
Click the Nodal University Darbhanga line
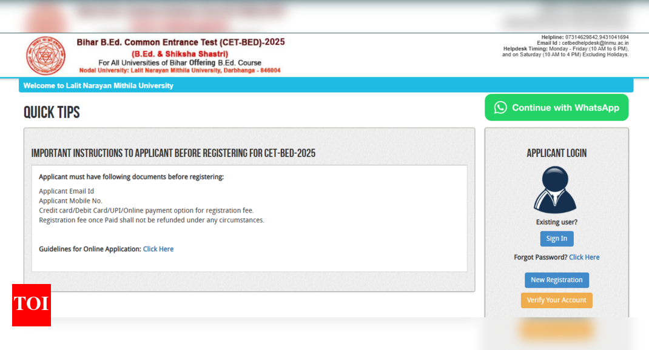coord(180,70)
